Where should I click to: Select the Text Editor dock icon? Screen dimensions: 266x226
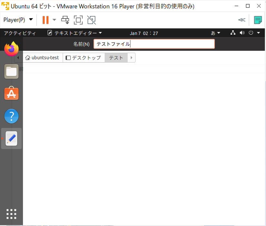(11, 139)
